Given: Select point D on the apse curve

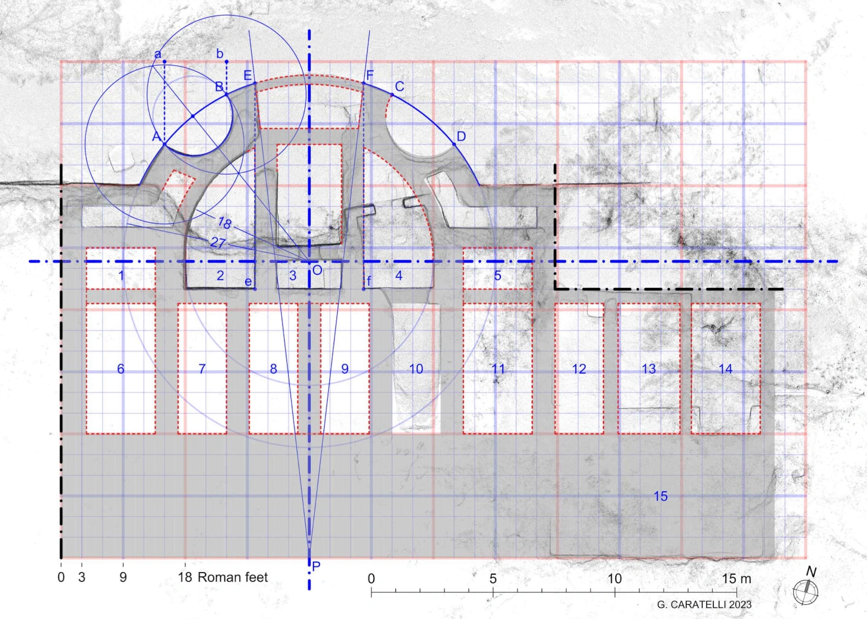Looking at the screenshot, I should click(x=454, y=144).
